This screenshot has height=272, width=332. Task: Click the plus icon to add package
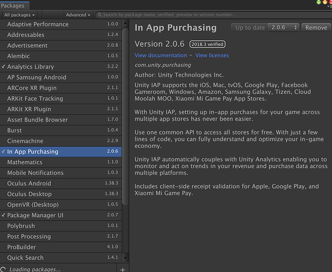pyautogui.click(x=123, y=269)
